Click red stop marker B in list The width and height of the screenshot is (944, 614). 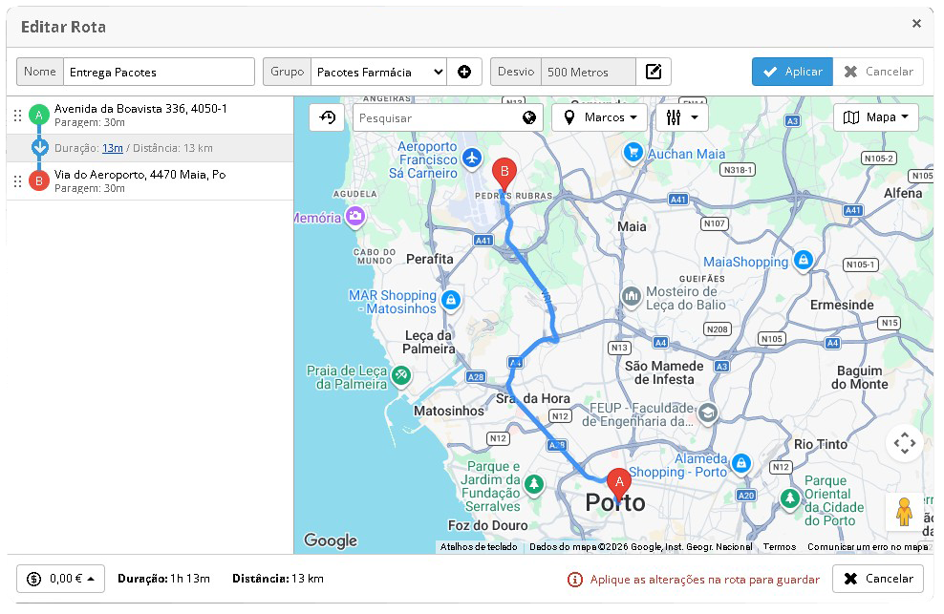[39, 180]
